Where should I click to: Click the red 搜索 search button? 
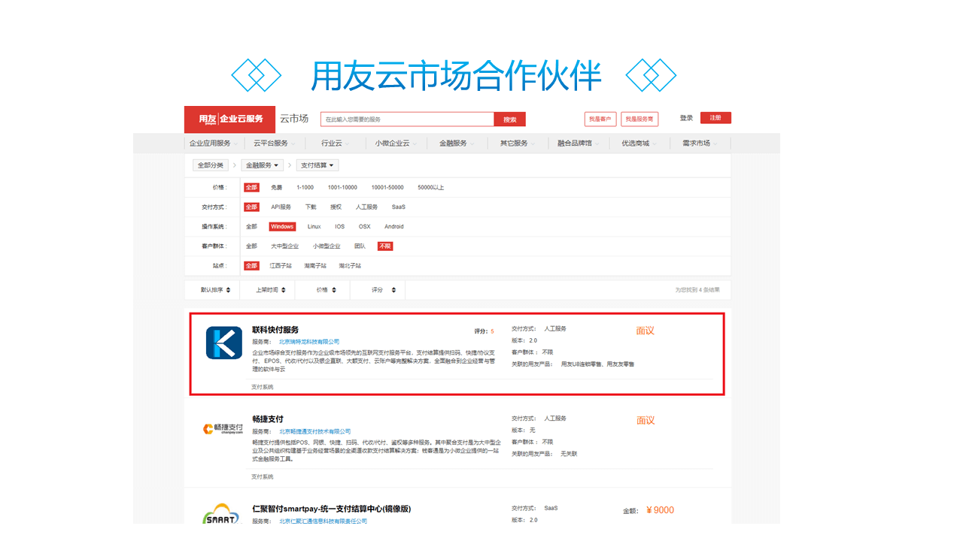[510, 119]
